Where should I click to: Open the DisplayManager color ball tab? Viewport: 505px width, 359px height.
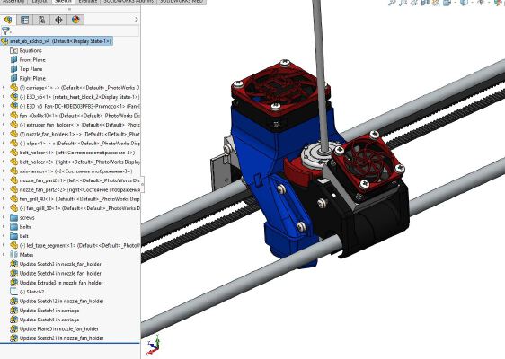(75, 20)
